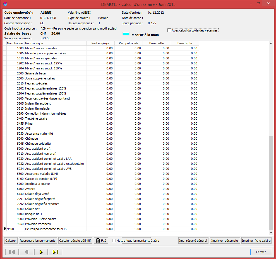Click the cyan 'saisie à la main' swatch

pos(126,34)
